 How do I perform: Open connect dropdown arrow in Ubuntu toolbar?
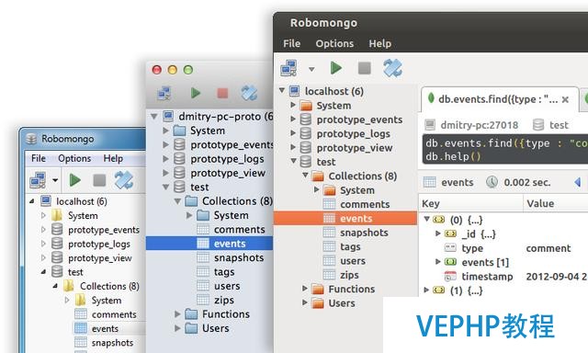click(311, 69)
